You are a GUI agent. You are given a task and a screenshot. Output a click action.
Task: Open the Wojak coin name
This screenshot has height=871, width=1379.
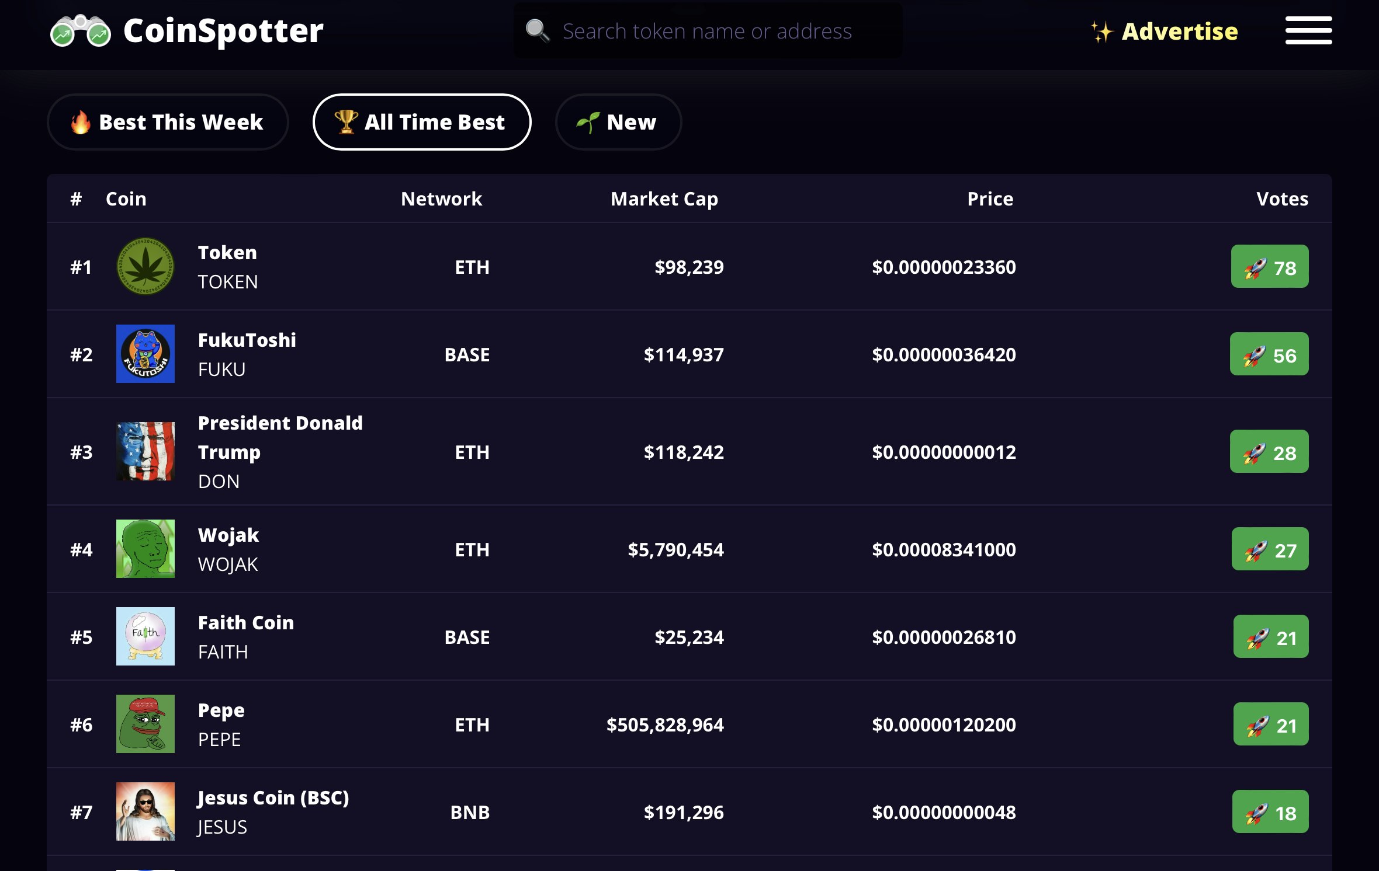[228, 535]
